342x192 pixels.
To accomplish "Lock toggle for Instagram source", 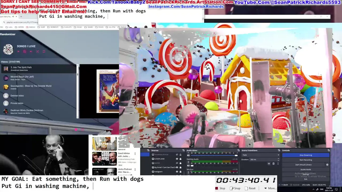I will point(180,171).
